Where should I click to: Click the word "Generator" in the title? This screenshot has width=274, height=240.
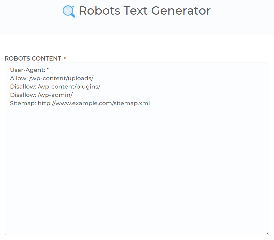pyautogui.click(x=181, y=11)
